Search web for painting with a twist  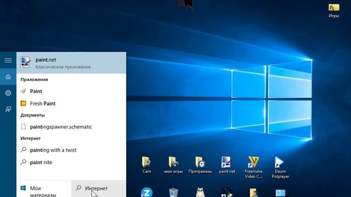71,150
